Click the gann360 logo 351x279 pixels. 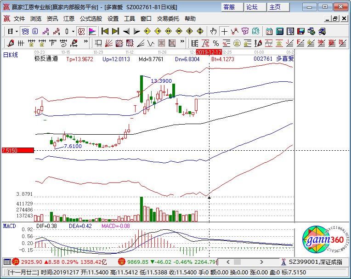[325, 239]
